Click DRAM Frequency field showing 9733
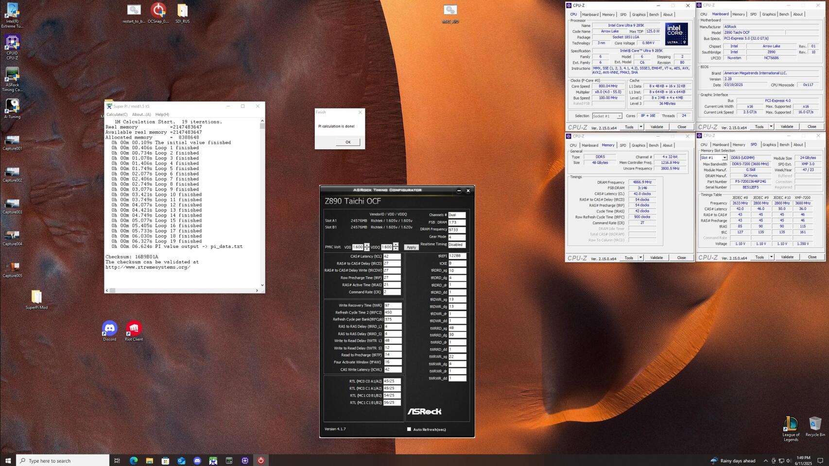The height and width of the screenshot is (466, 829). (x=457, y=229)
